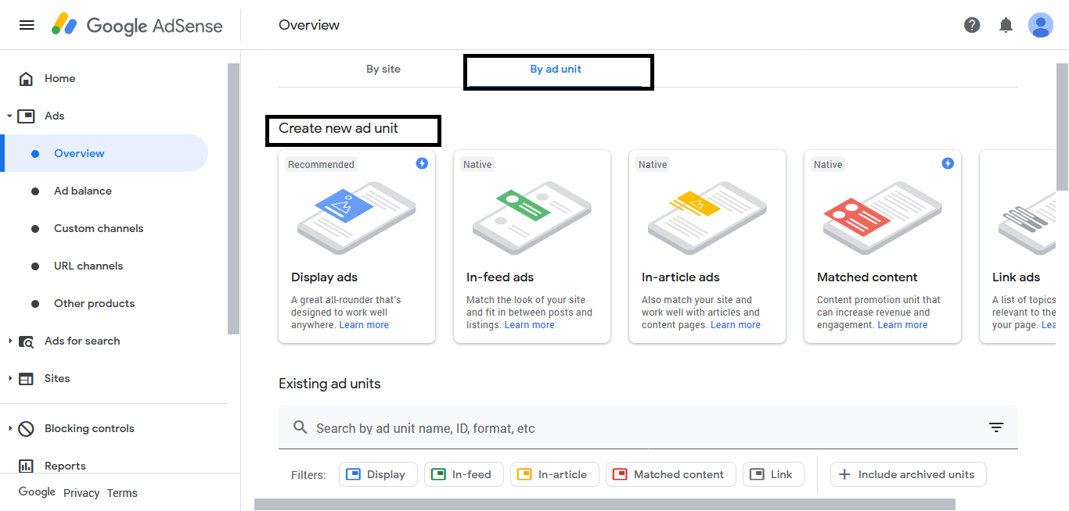Select Ad balance in the sidebar

point(82,191)
